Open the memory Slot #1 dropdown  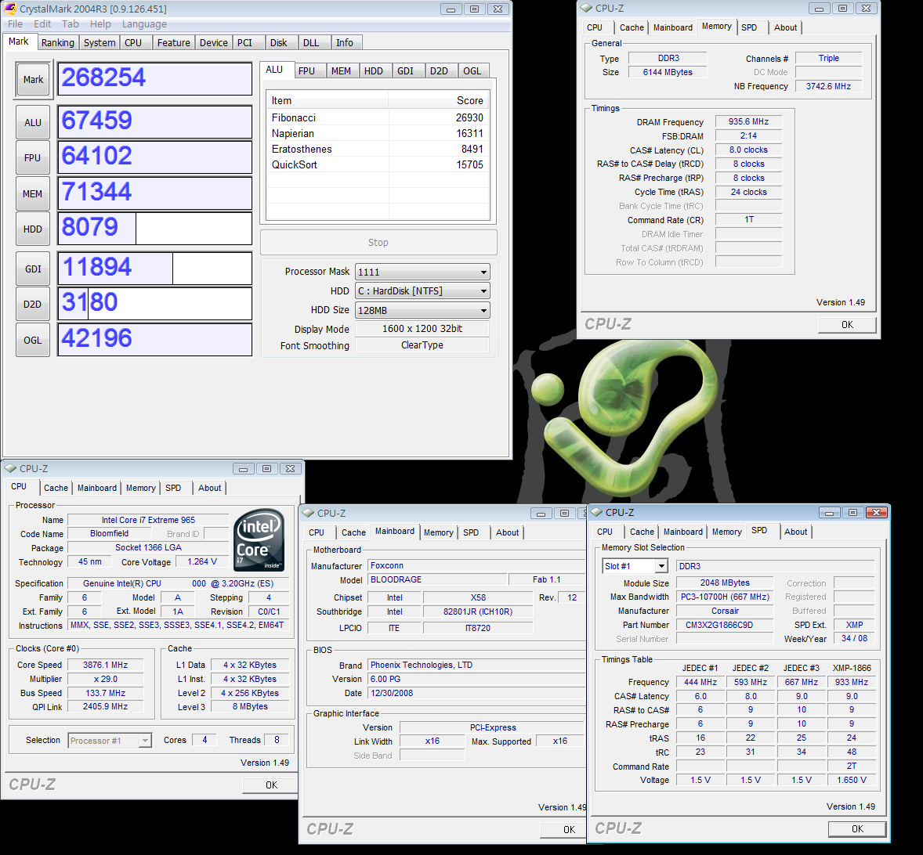(661, 566)
